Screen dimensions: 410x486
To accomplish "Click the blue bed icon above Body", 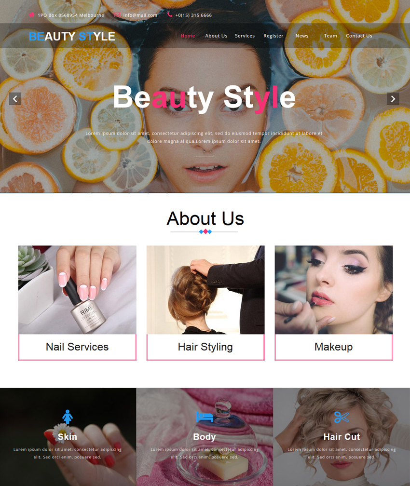I will coord(205,417).
